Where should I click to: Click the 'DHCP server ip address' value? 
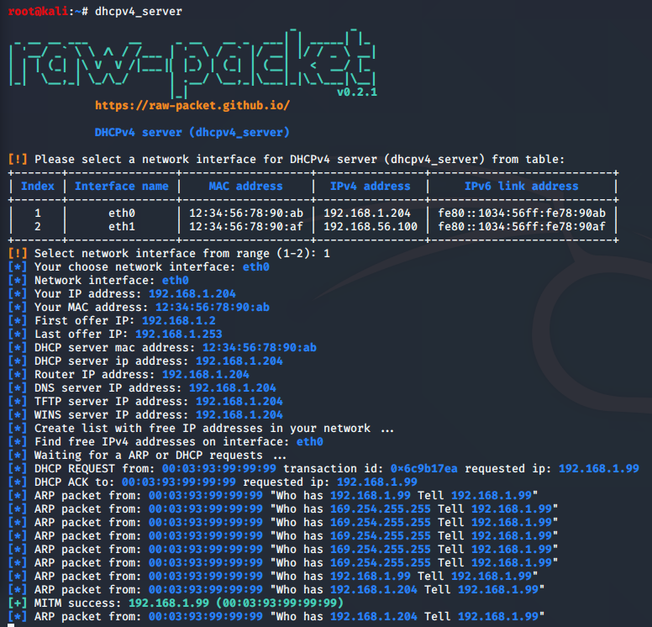[239, 361]
